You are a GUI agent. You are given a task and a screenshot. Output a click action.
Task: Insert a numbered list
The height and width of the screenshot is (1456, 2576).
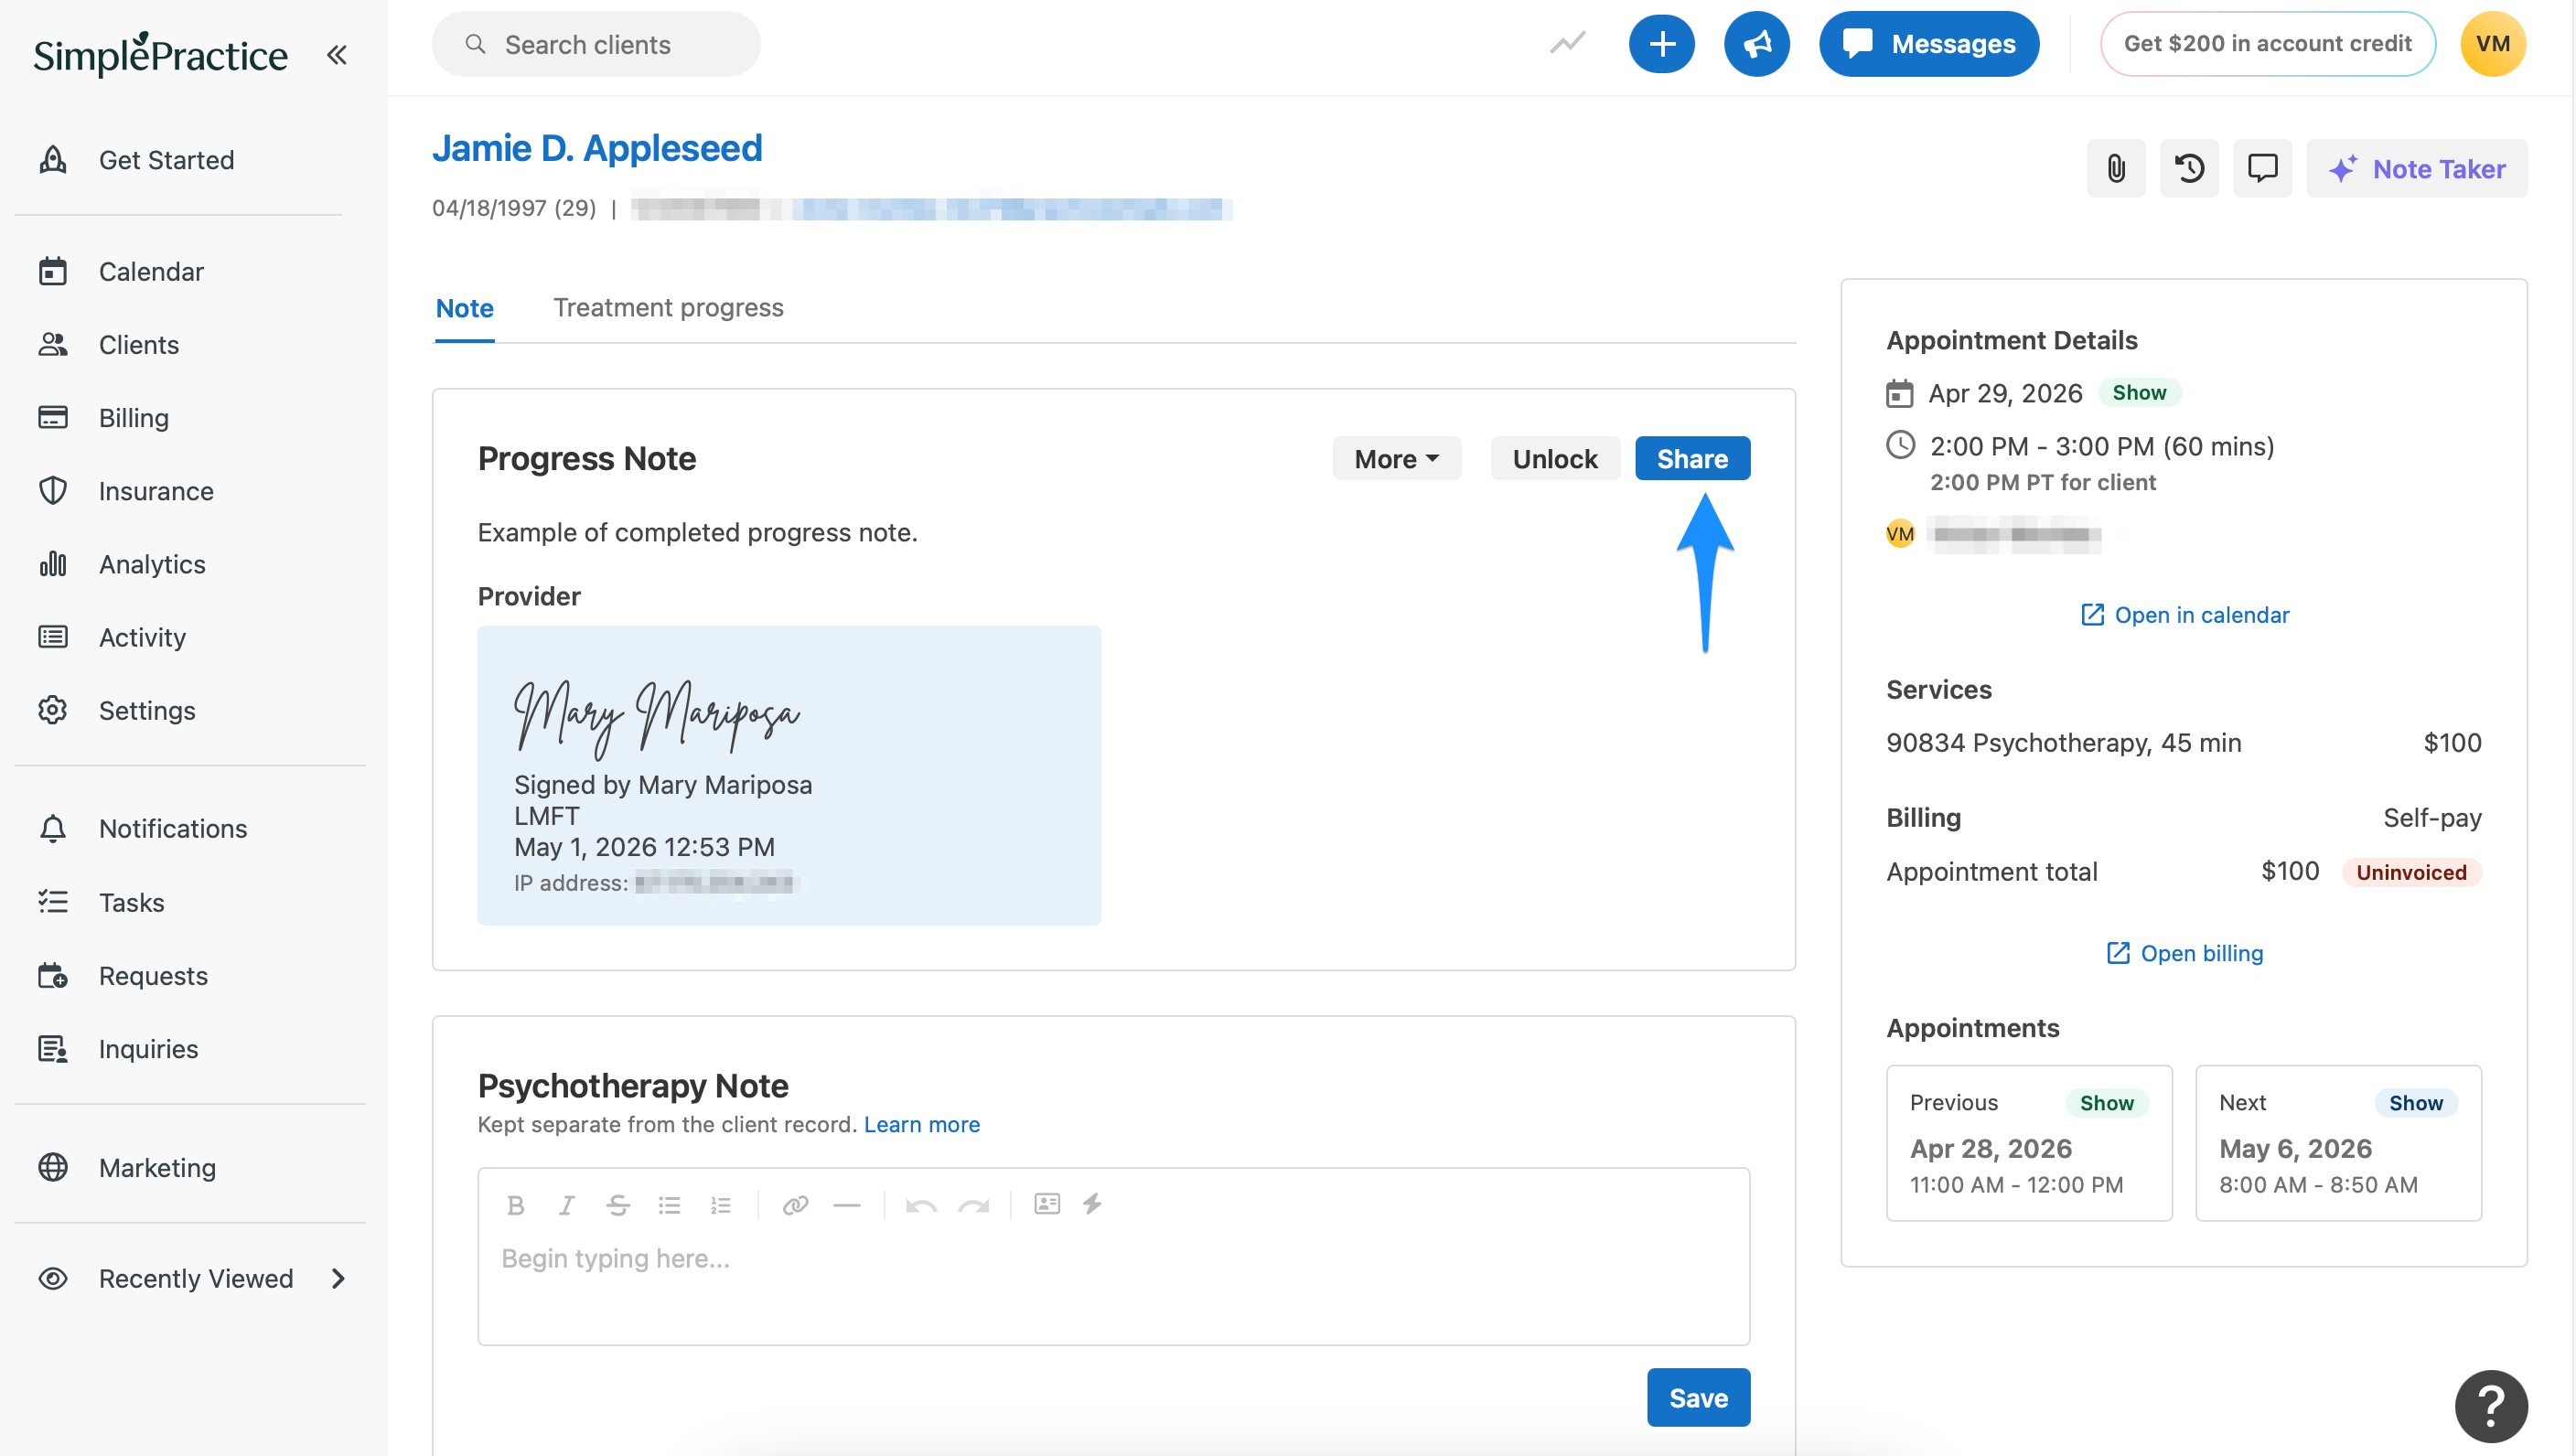[x=720, y=1205]
